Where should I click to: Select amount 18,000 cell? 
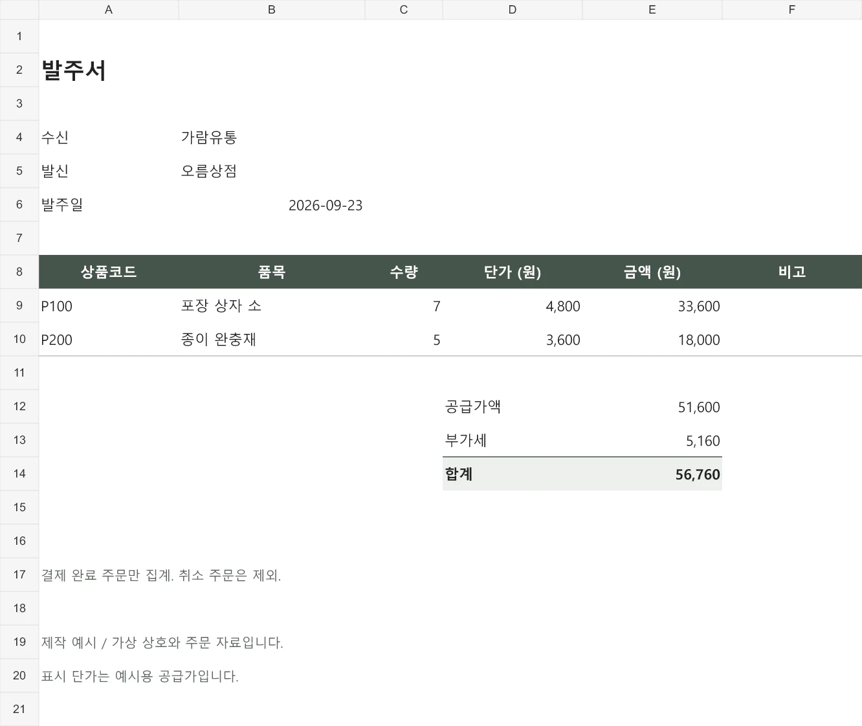coord(652,339)
